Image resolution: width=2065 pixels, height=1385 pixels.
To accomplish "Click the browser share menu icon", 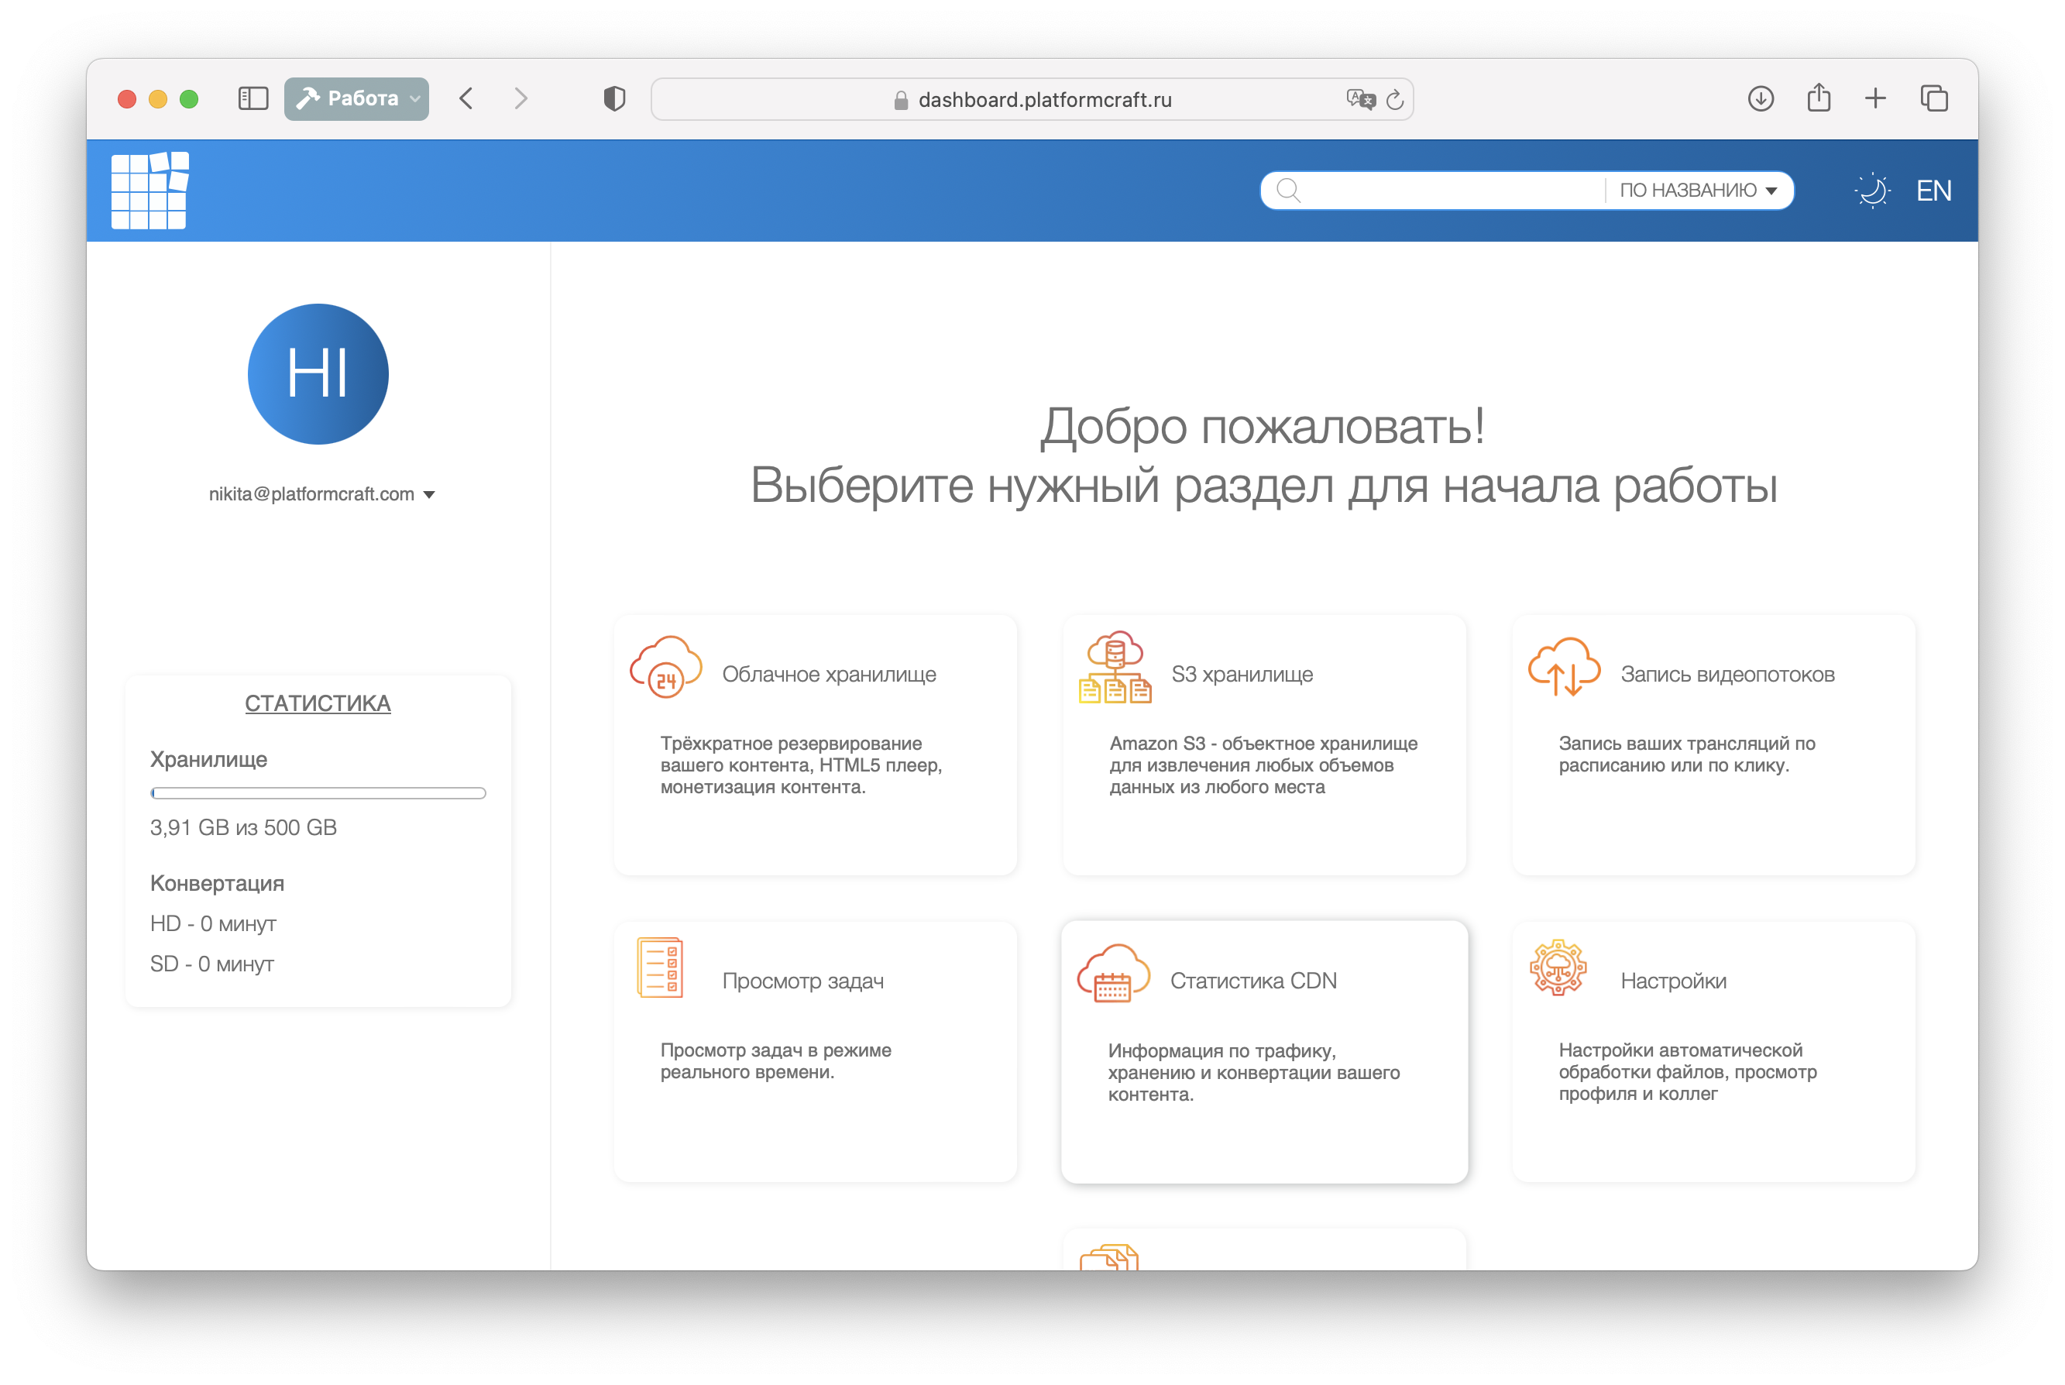I will (1819, 98).
